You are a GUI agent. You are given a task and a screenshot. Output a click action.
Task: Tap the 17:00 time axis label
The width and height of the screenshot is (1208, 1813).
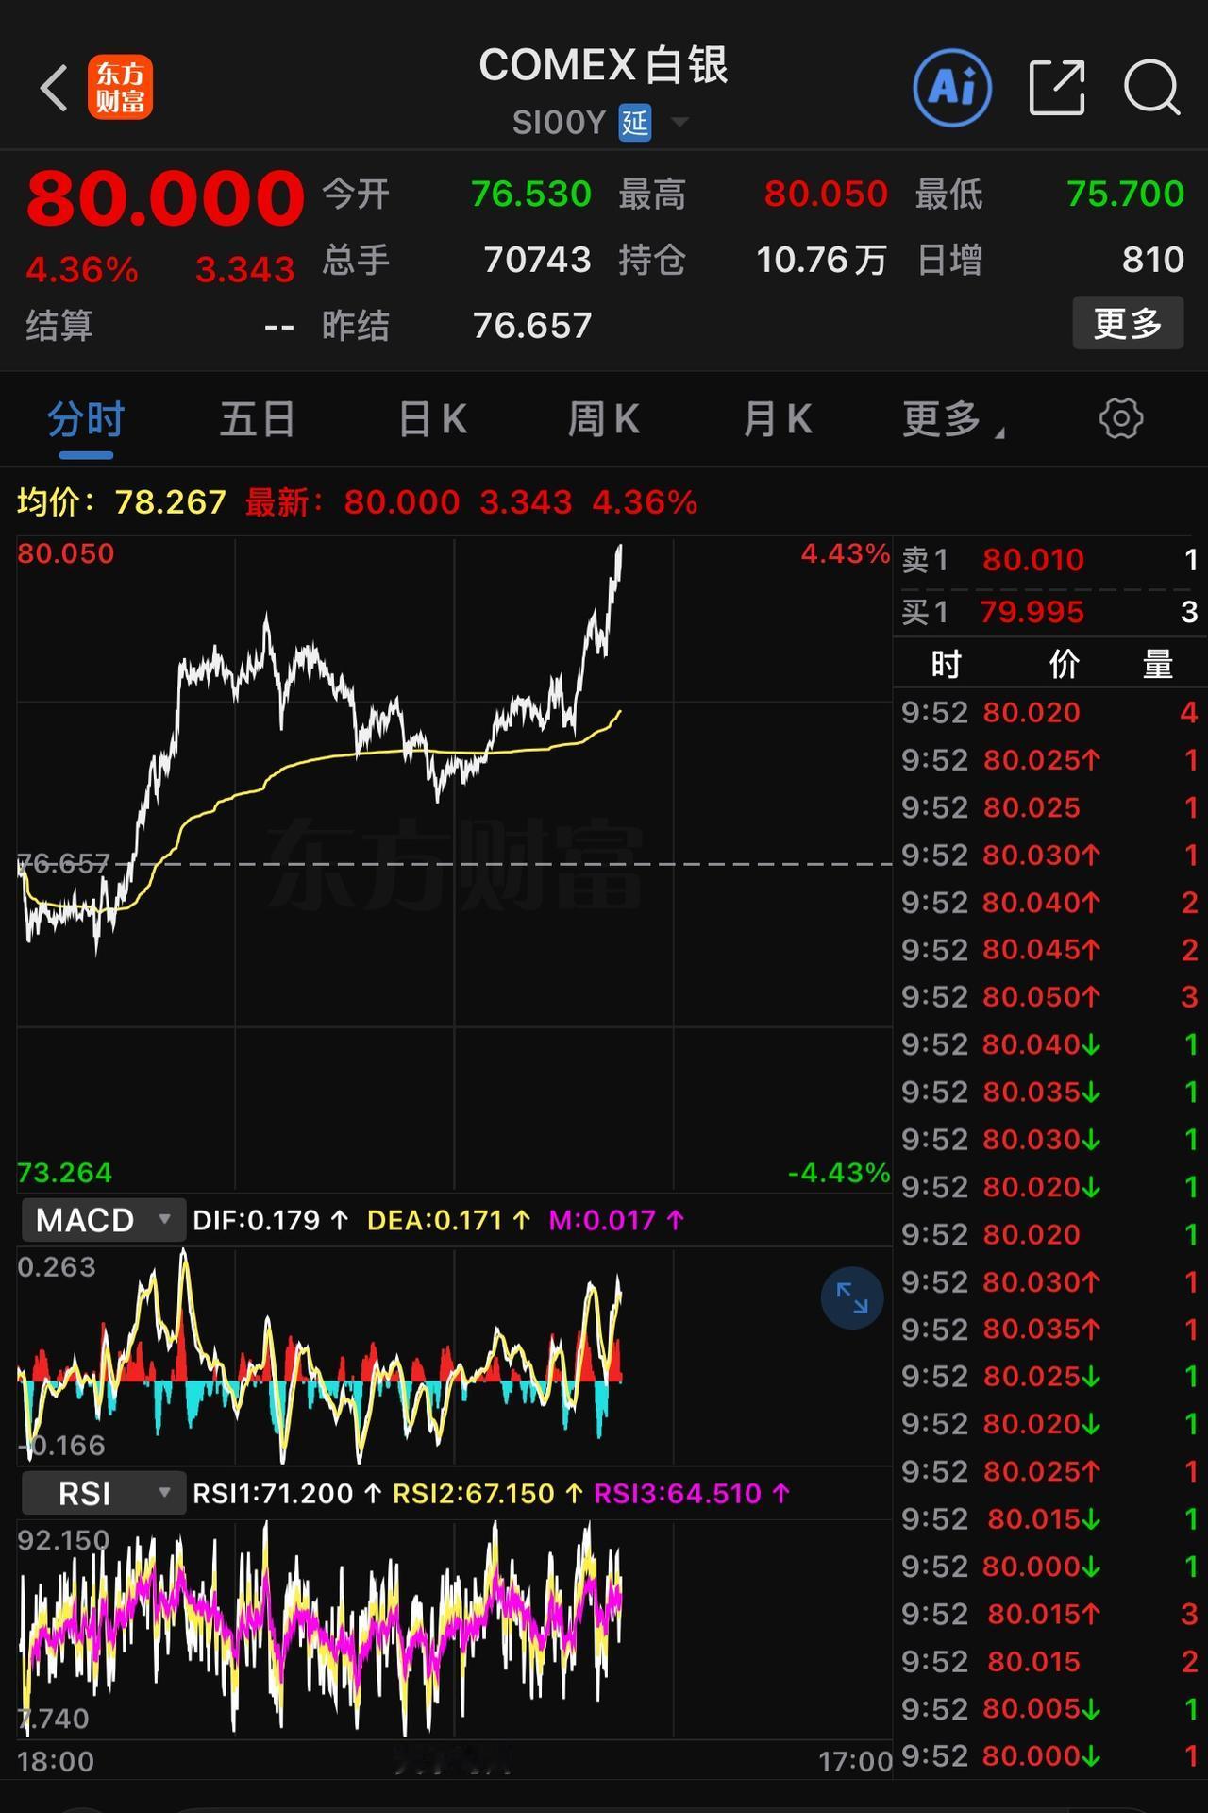(855, 1762)
